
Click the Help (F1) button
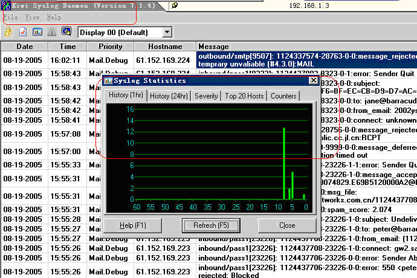[x=133, y=225]
